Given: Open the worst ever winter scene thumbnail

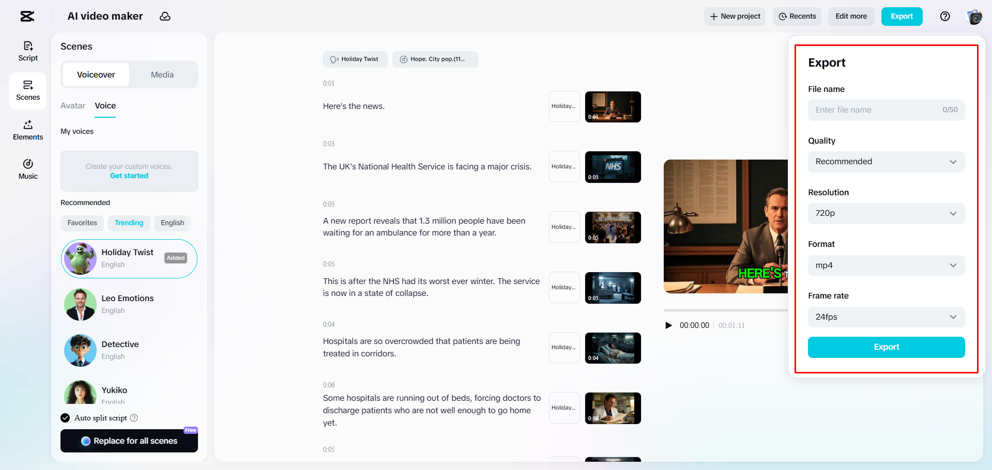Looking at the screenshot, I should pyautogui.click(x=613, y=288).
